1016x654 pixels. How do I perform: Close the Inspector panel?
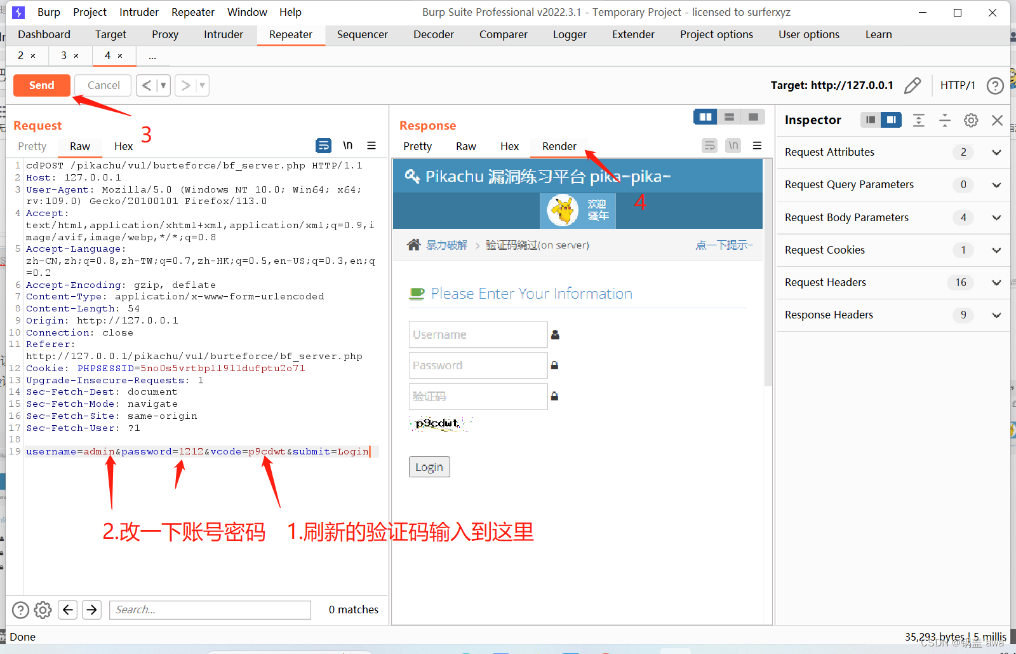click(x=997, y=120)
